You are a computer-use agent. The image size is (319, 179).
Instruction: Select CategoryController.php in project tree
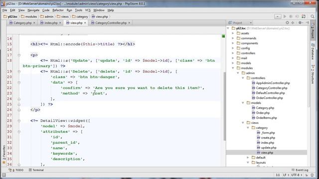[269, 88]
